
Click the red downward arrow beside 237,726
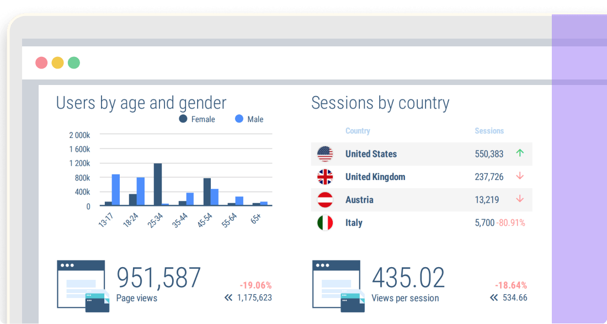click(520, 177)
